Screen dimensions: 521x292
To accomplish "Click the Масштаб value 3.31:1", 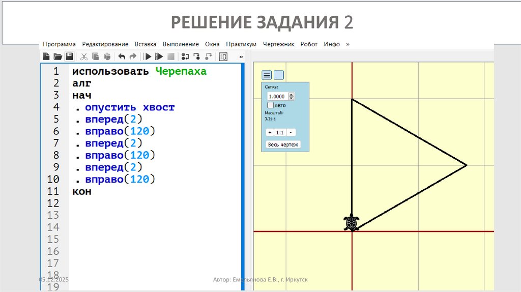I will click(x=270, y=119).
